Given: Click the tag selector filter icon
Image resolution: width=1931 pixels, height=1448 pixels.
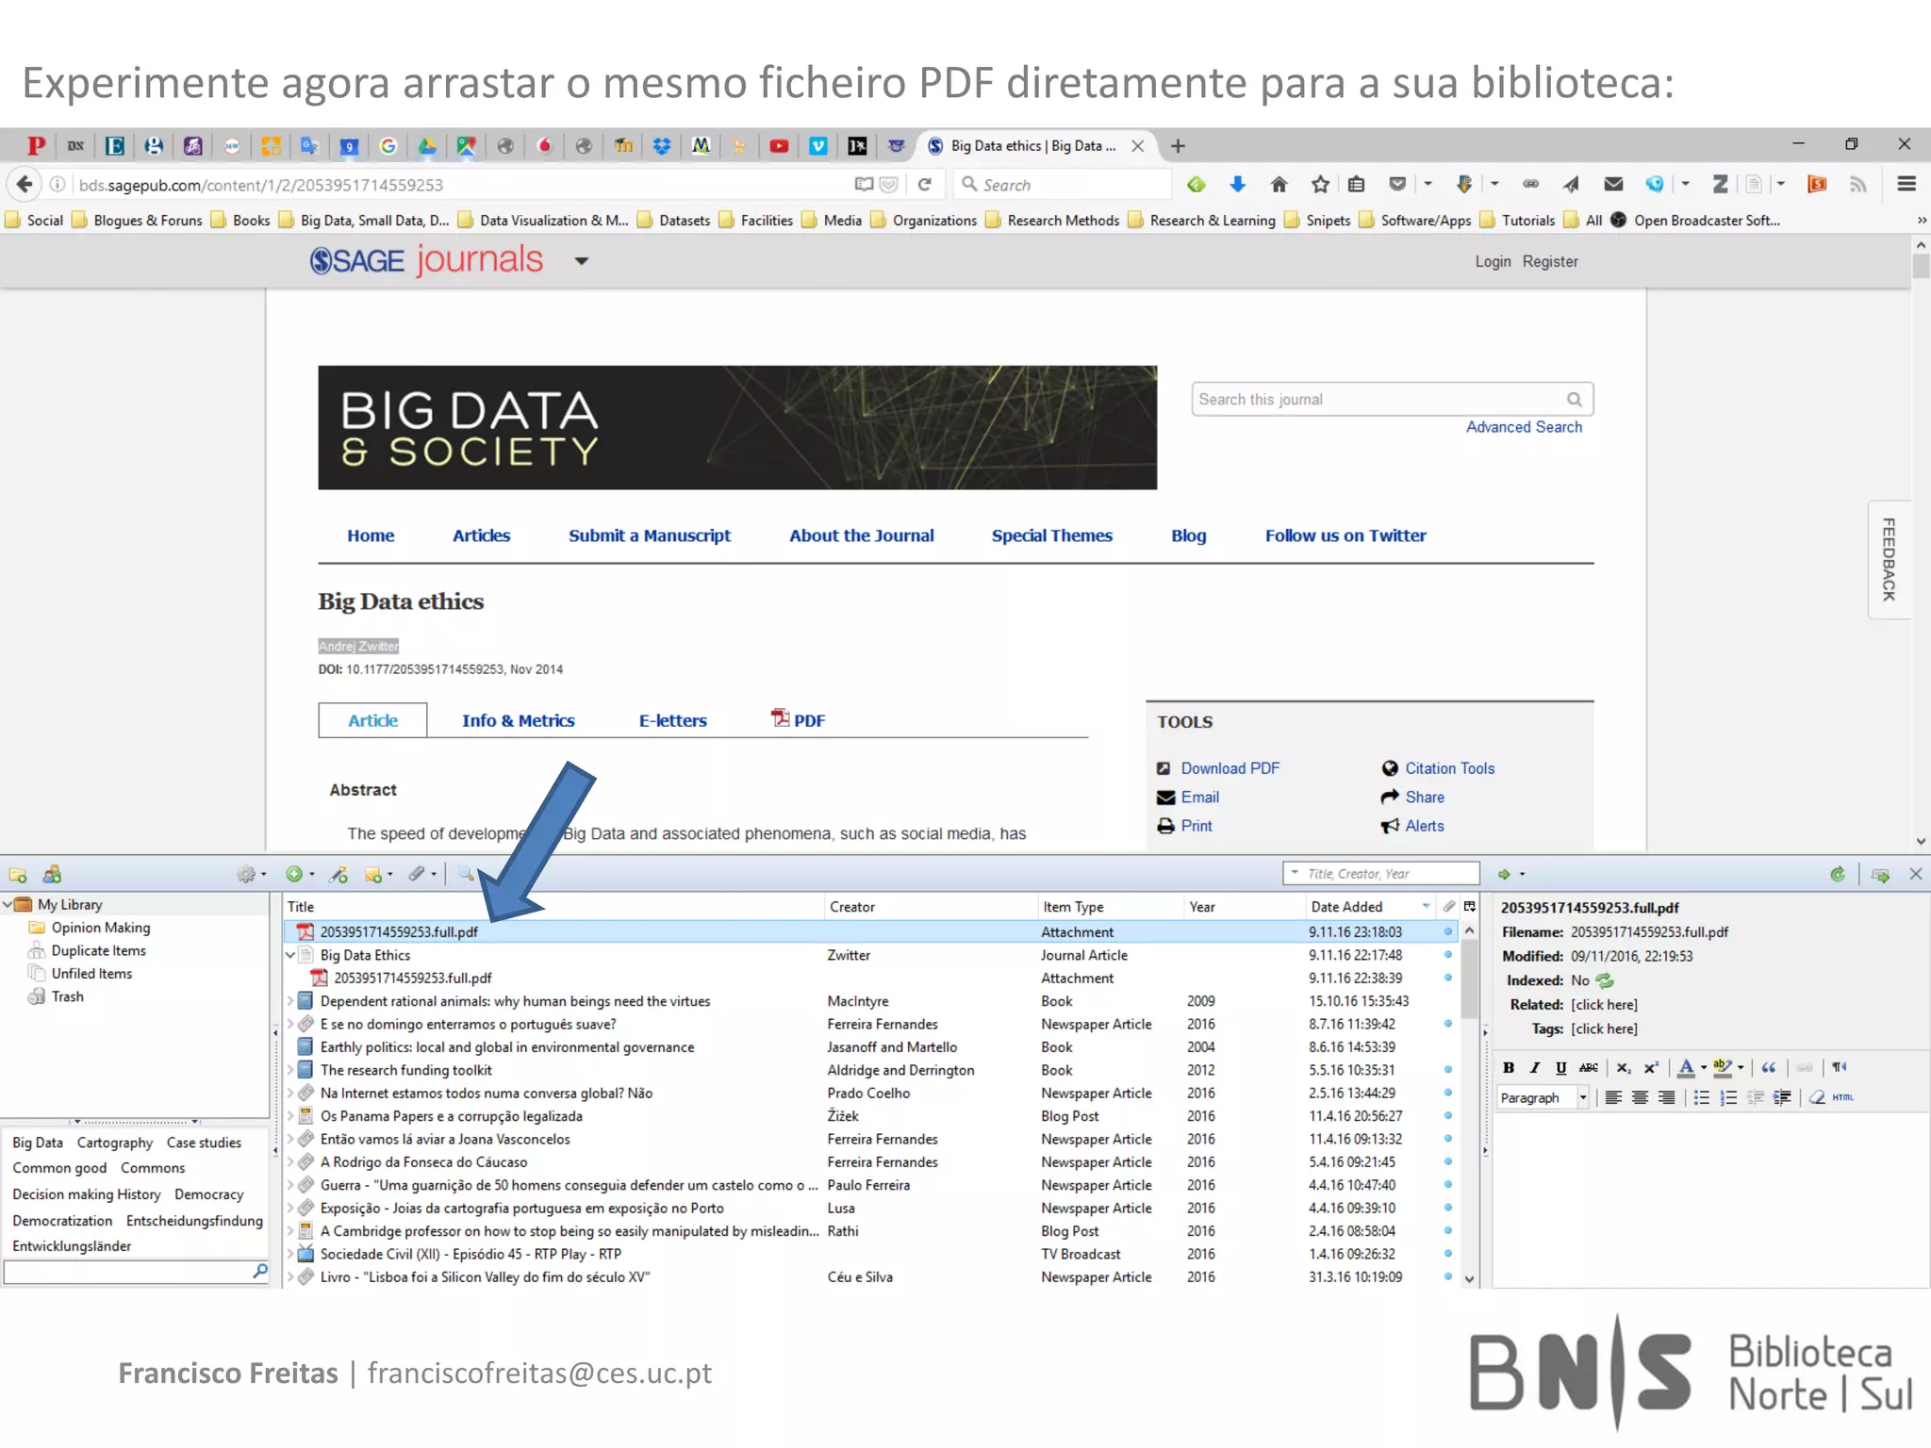Looking at the screenshot, I should pyautogui.click(x=260, y=1272).
